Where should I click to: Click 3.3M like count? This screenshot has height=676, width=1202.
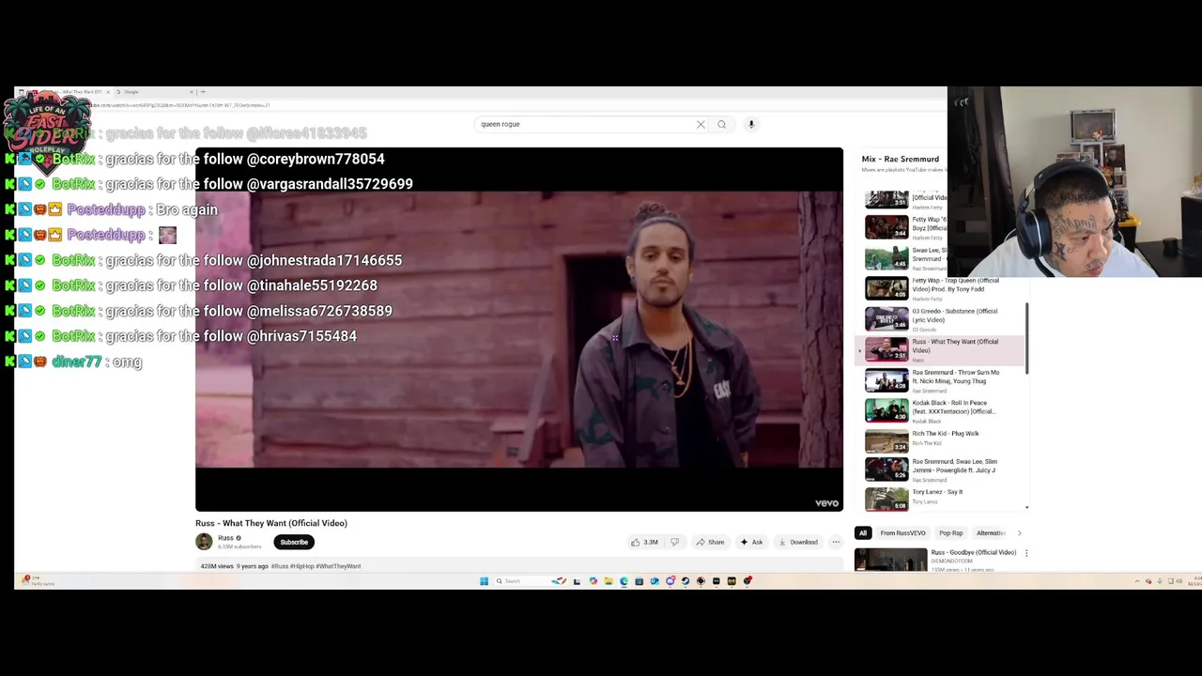click(650, 542)
